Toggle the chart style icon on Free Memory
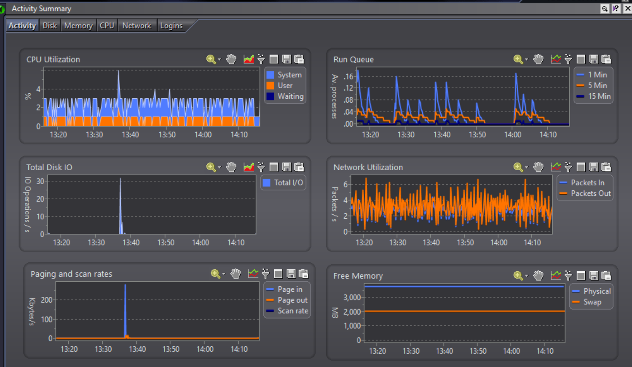The height and width of the screenshot is (367, 632). [556, 276]
